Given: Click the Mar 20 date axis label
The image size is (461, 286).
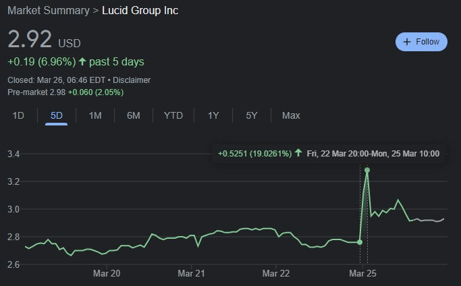Looking at the screenshot, I should pyautogui.click(x=107, y=273).
